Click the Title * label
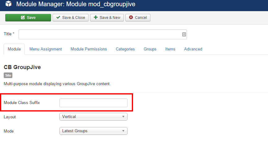268x162 pixels. tap(9, 34)
